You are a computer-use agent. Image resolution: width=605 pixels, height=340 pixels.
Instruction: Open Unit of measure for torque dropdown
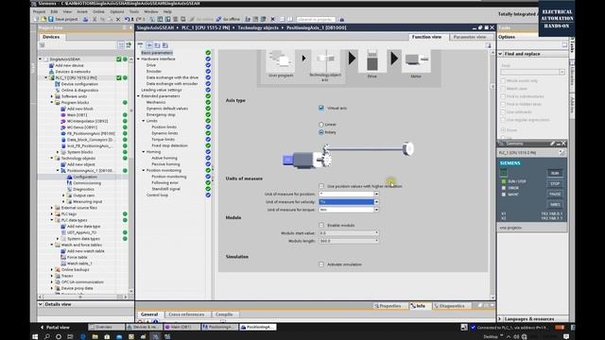pos(376,210)
